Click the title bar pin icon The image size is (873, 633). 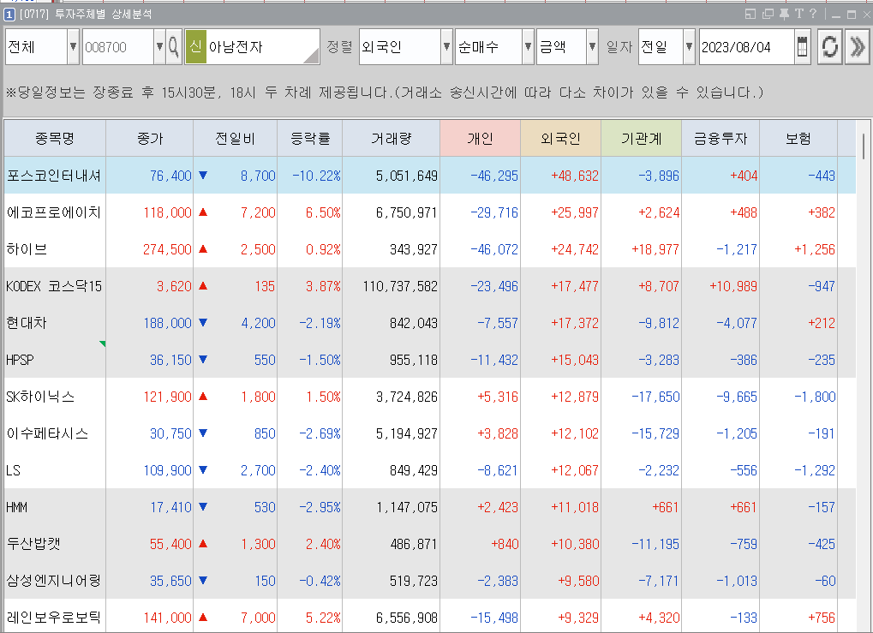(784, 14)
